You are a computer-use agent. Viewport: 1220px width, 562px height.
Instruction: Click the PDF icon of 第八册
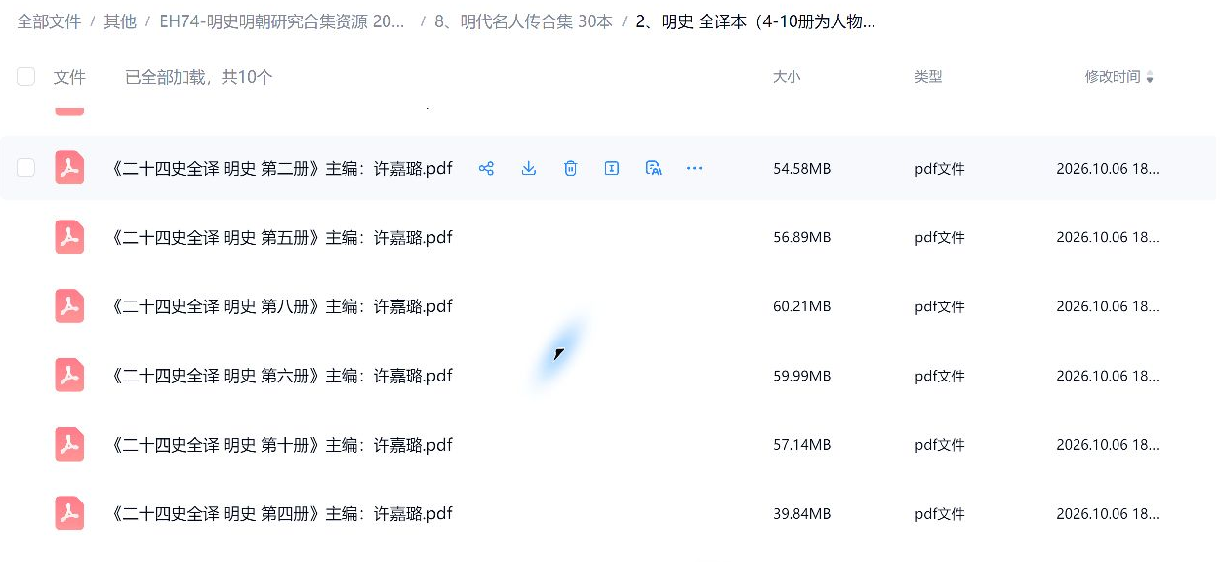coord(69,306)
